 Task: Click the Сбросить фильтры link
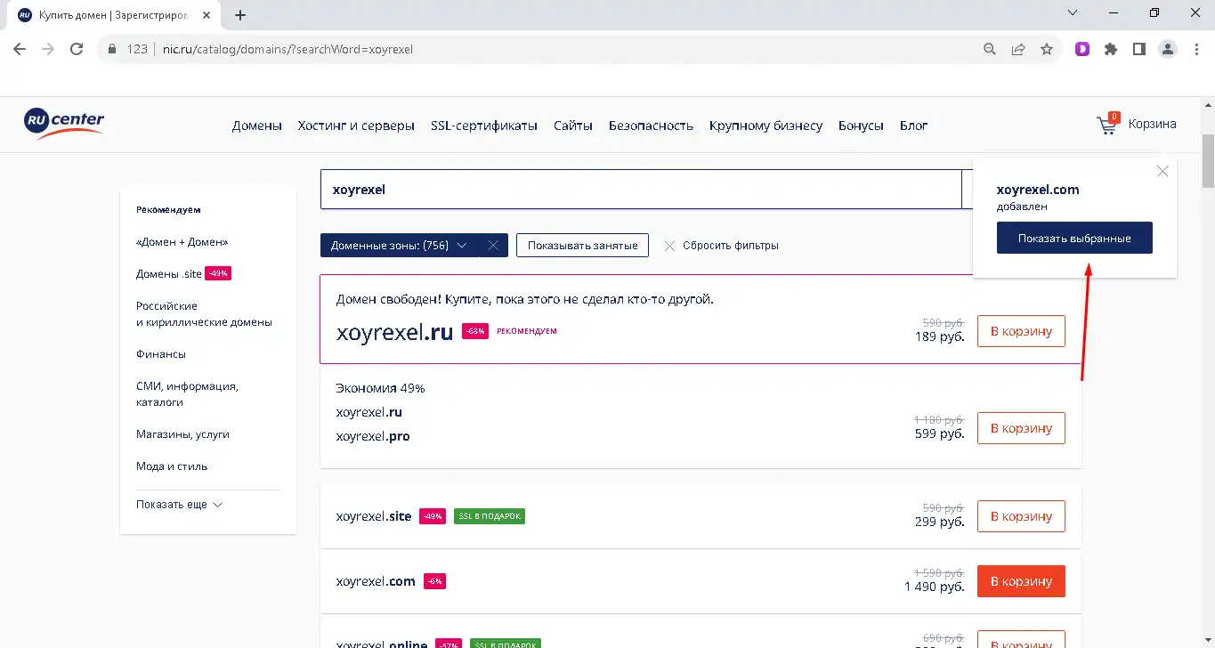731,246
